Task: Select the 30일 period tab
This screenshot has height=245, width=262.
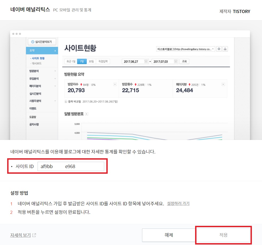Action: 91,61
